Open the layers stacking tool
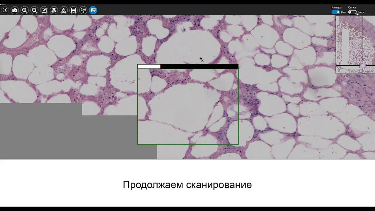The width and height of the screenshot is (375, 211). point(54,10)
